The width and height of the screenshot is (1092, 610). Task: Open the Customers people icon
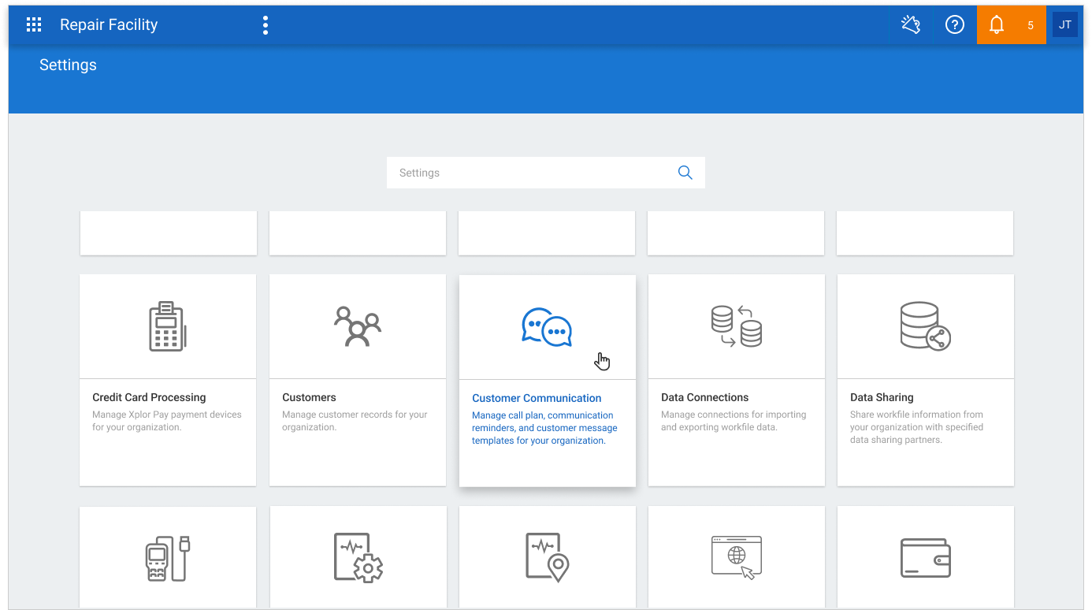358,326
